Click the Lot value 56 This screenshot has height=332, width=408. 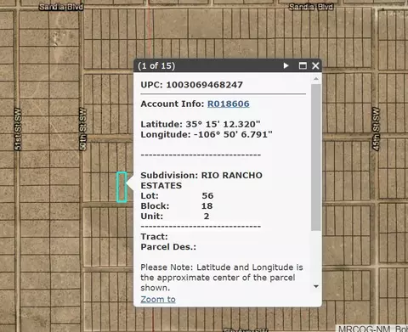pyautogui.click(x=207, y=195)
